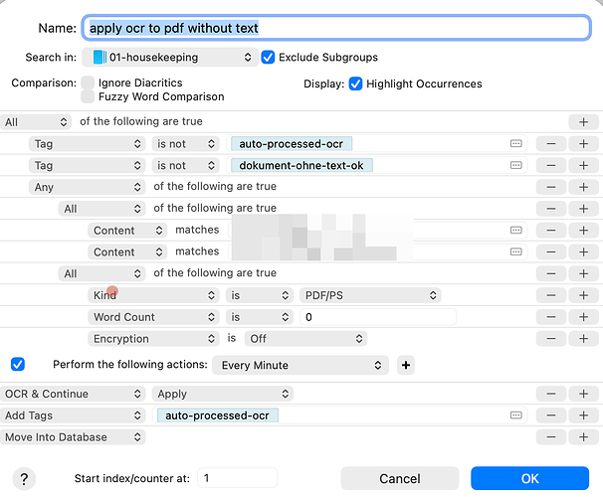Remove the 'Any of the following' group
Screen dimensions: 603x497
[x=550, y=187]
